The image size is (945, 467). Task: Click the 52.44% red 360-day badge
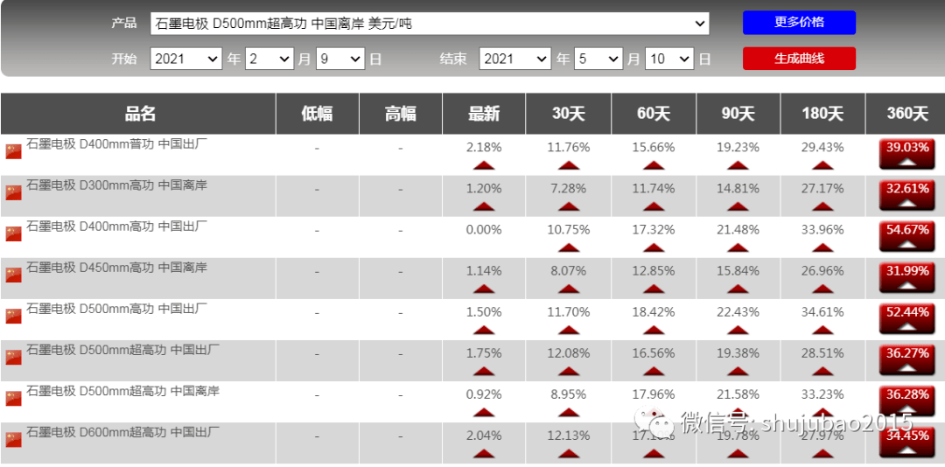(x=907, y=318)
